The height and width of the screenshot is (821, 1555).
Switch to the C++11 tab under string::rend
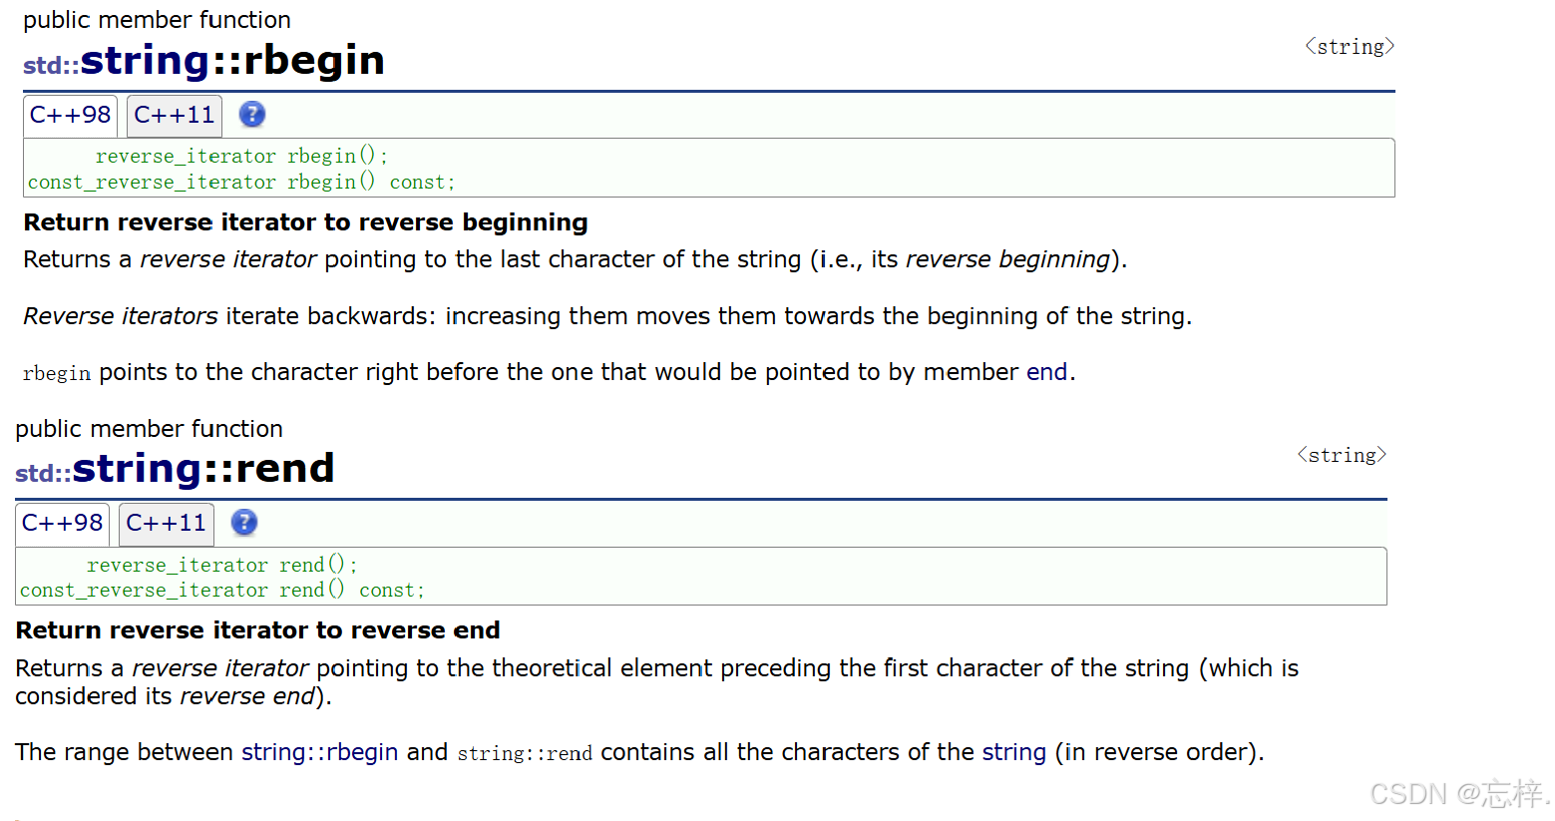tap(166, 524)
